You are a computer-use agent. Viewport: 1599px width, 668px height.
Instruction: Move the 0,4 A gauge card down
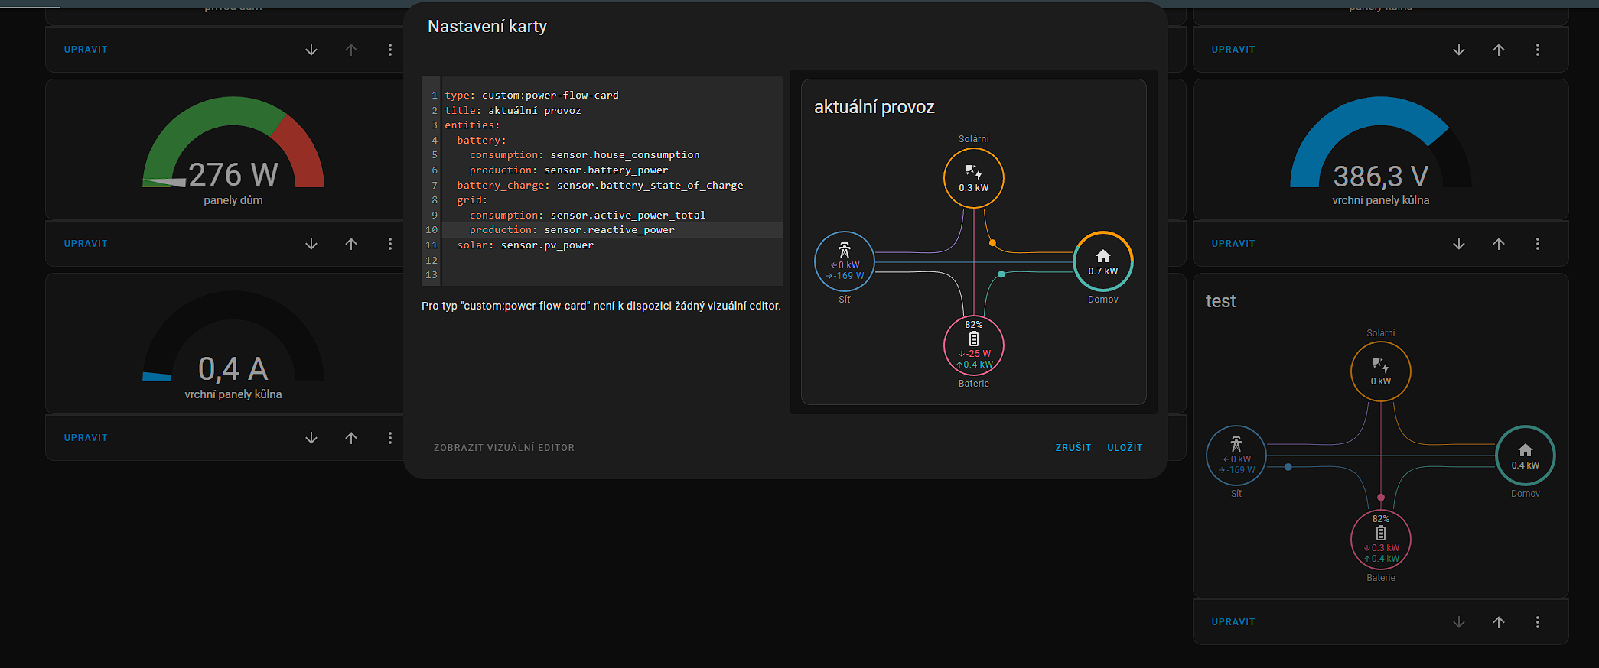click(x=311, y=438)
